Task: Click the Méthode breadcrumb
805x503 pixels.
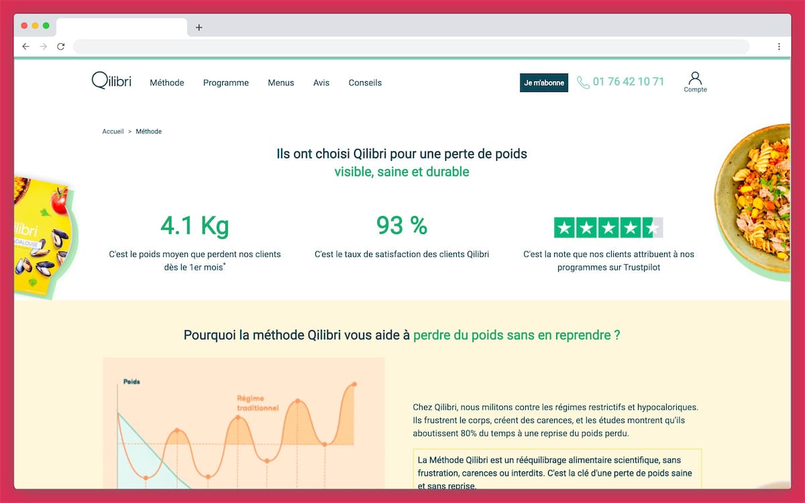Action: pos(149,131)
